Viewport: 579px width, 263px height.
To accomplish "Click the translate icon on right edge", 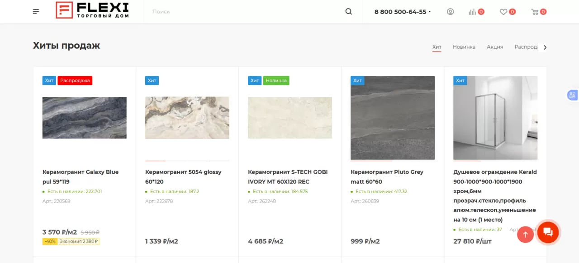I will click(x=572, y=95).
